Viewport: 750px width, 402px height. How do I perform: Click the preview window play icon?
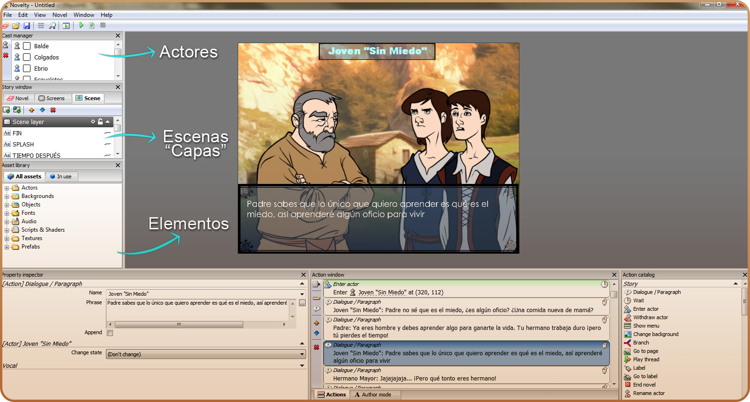66,25
